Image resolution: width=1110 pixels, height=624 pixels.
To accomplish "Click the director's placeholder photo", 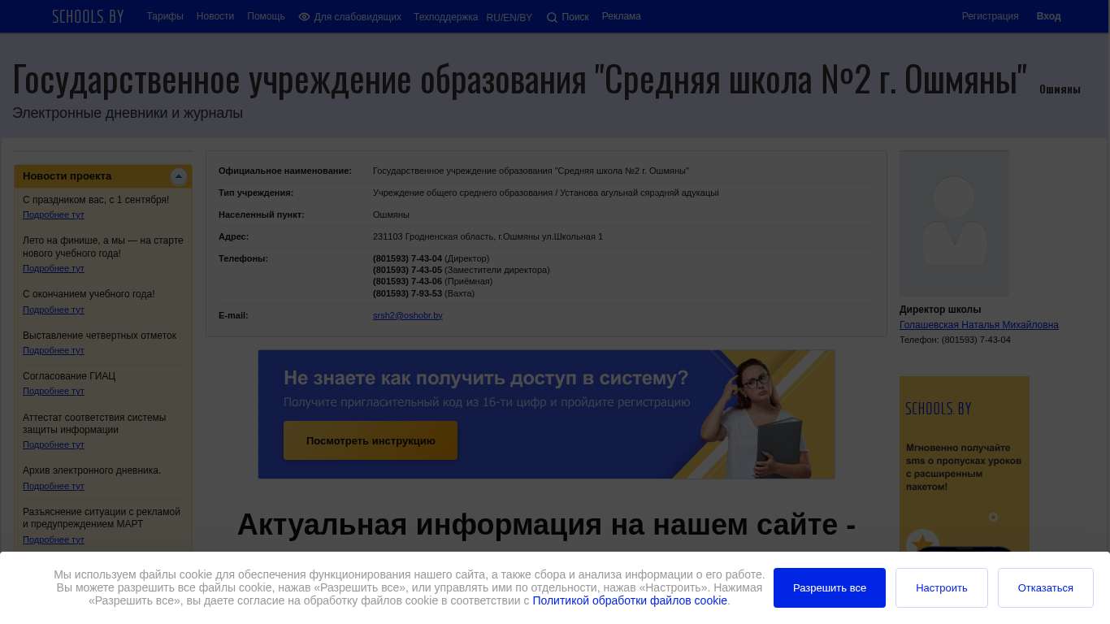I will tap(954, 223).
